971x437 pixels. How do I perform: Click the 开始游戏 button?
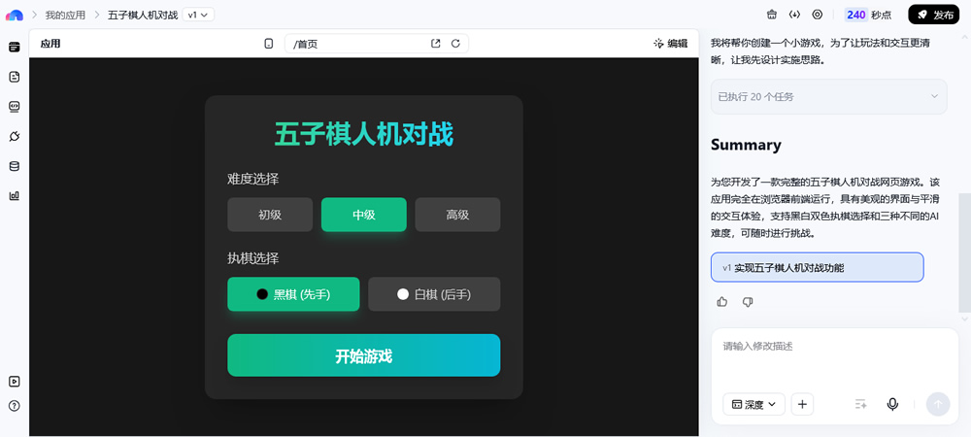[363, 355]
